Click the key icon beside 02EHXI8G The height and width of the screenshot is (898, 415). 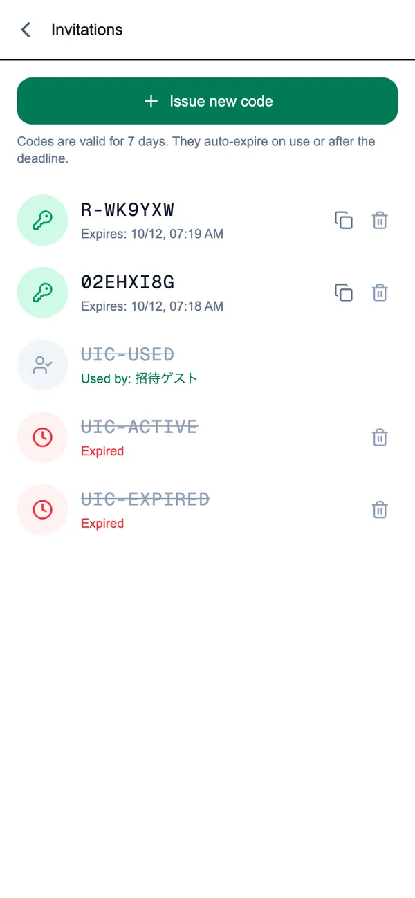click(x=42, y=293)
